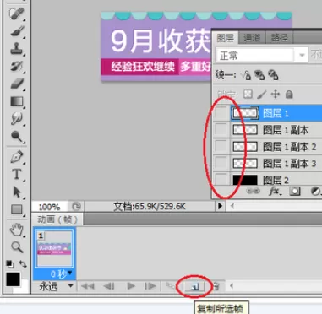Screen dimensions: 322x314
Task: Switch to the 图层 (Layers) tab
Action: pos(226,38)
